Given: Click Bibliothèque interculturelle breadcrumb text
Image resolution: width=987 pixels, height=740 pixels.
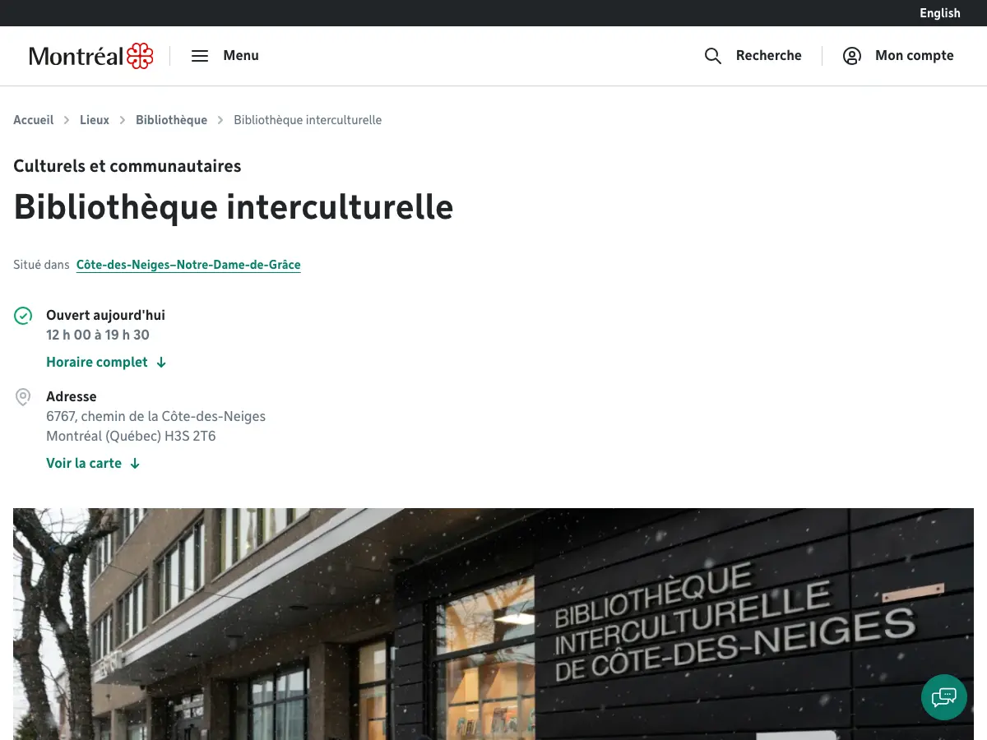Looking at the screenshot, I should pyautogui.click(x=308, y=120).
